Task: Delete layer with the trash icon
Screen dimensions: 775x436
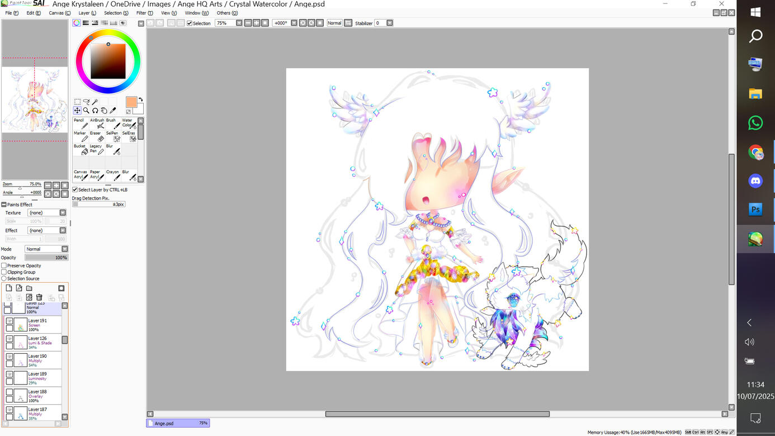Action: (39, 297)
